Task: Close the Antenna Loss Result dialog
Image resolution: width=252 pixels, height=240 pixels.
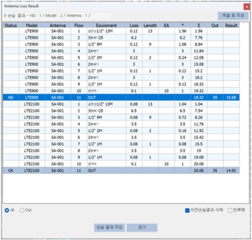Action: click(x=247, y=7)
